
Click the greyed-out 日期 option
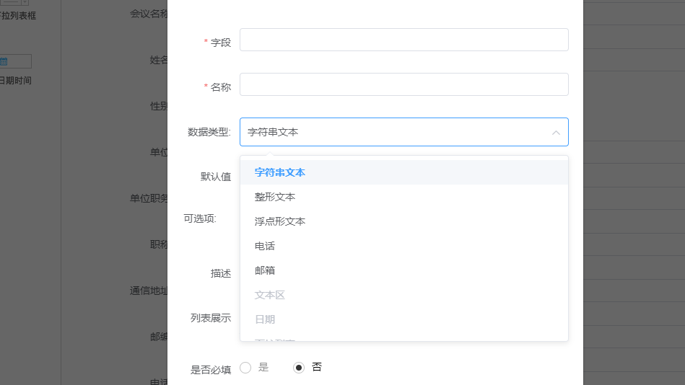(265, 319)
